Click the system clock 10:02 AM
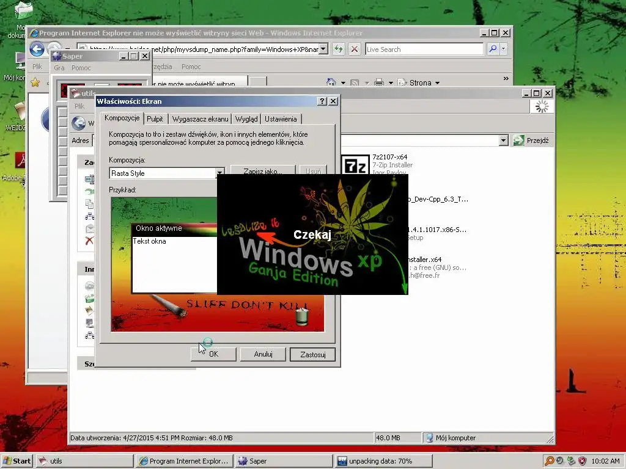This screenshot has width=626, height=469. [605, 461]
